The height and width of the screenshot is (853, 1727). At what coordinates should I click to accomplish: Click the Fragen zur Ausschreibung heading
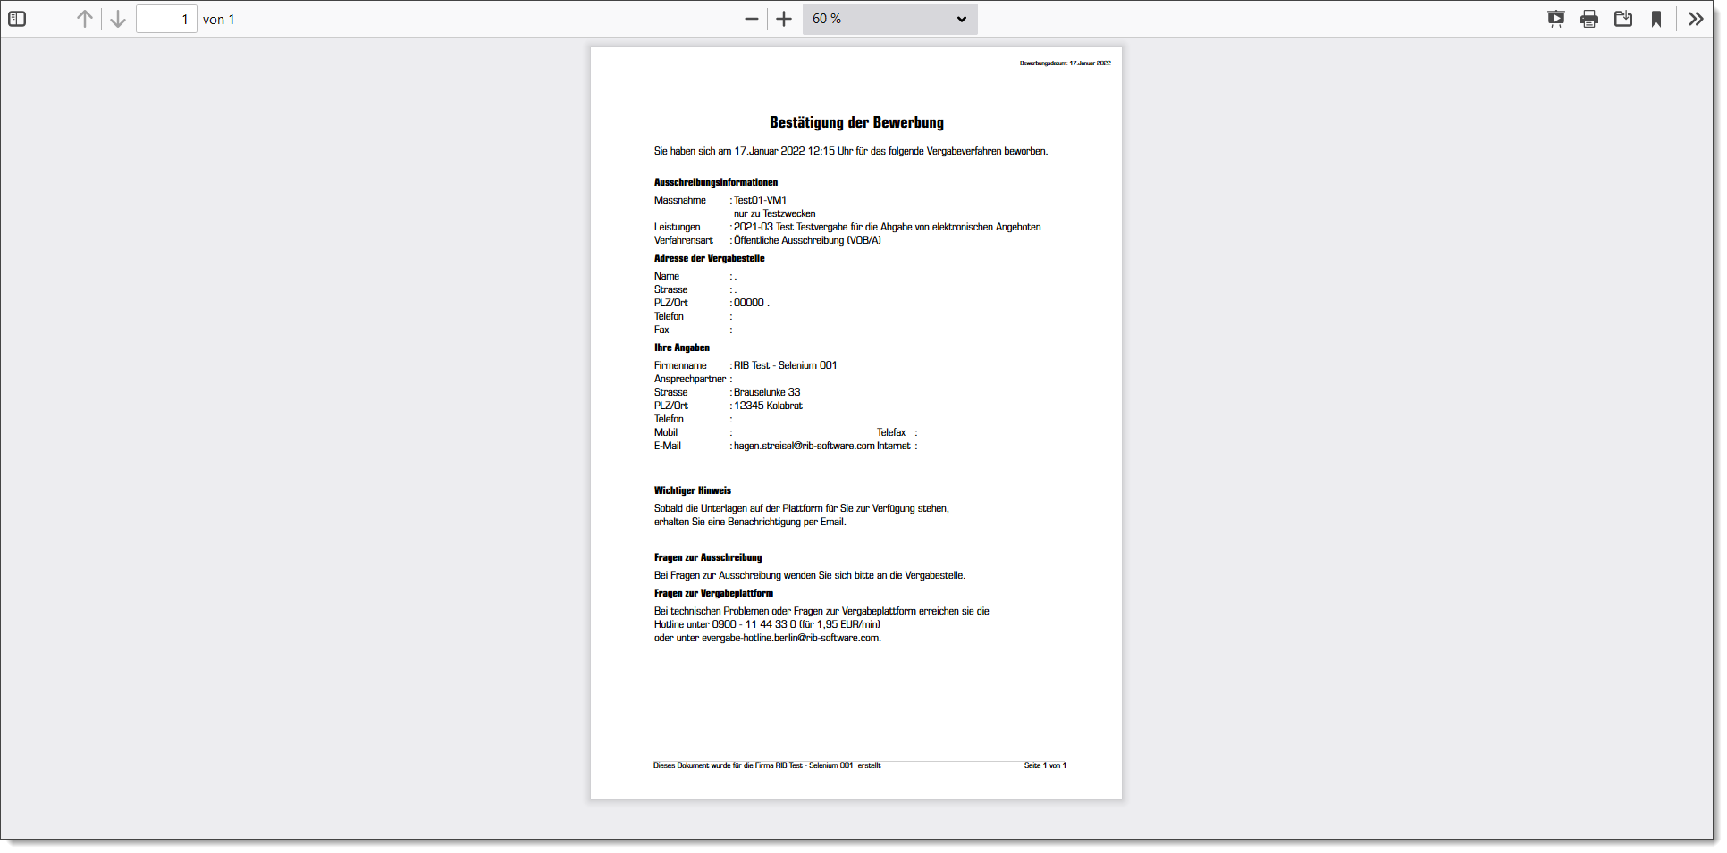tap(708, 557)
